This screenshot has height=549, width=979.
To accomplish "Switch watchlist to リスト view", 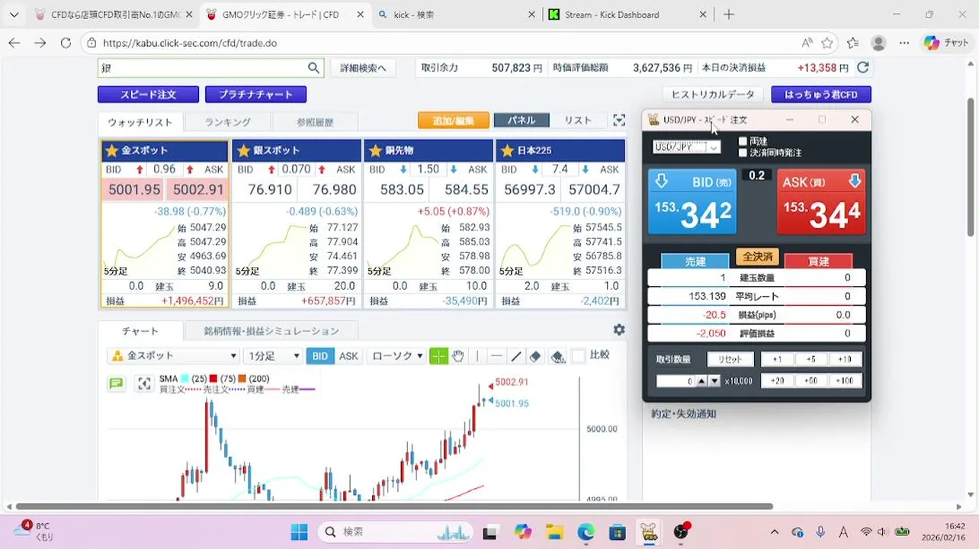I will tap(578, 120).
